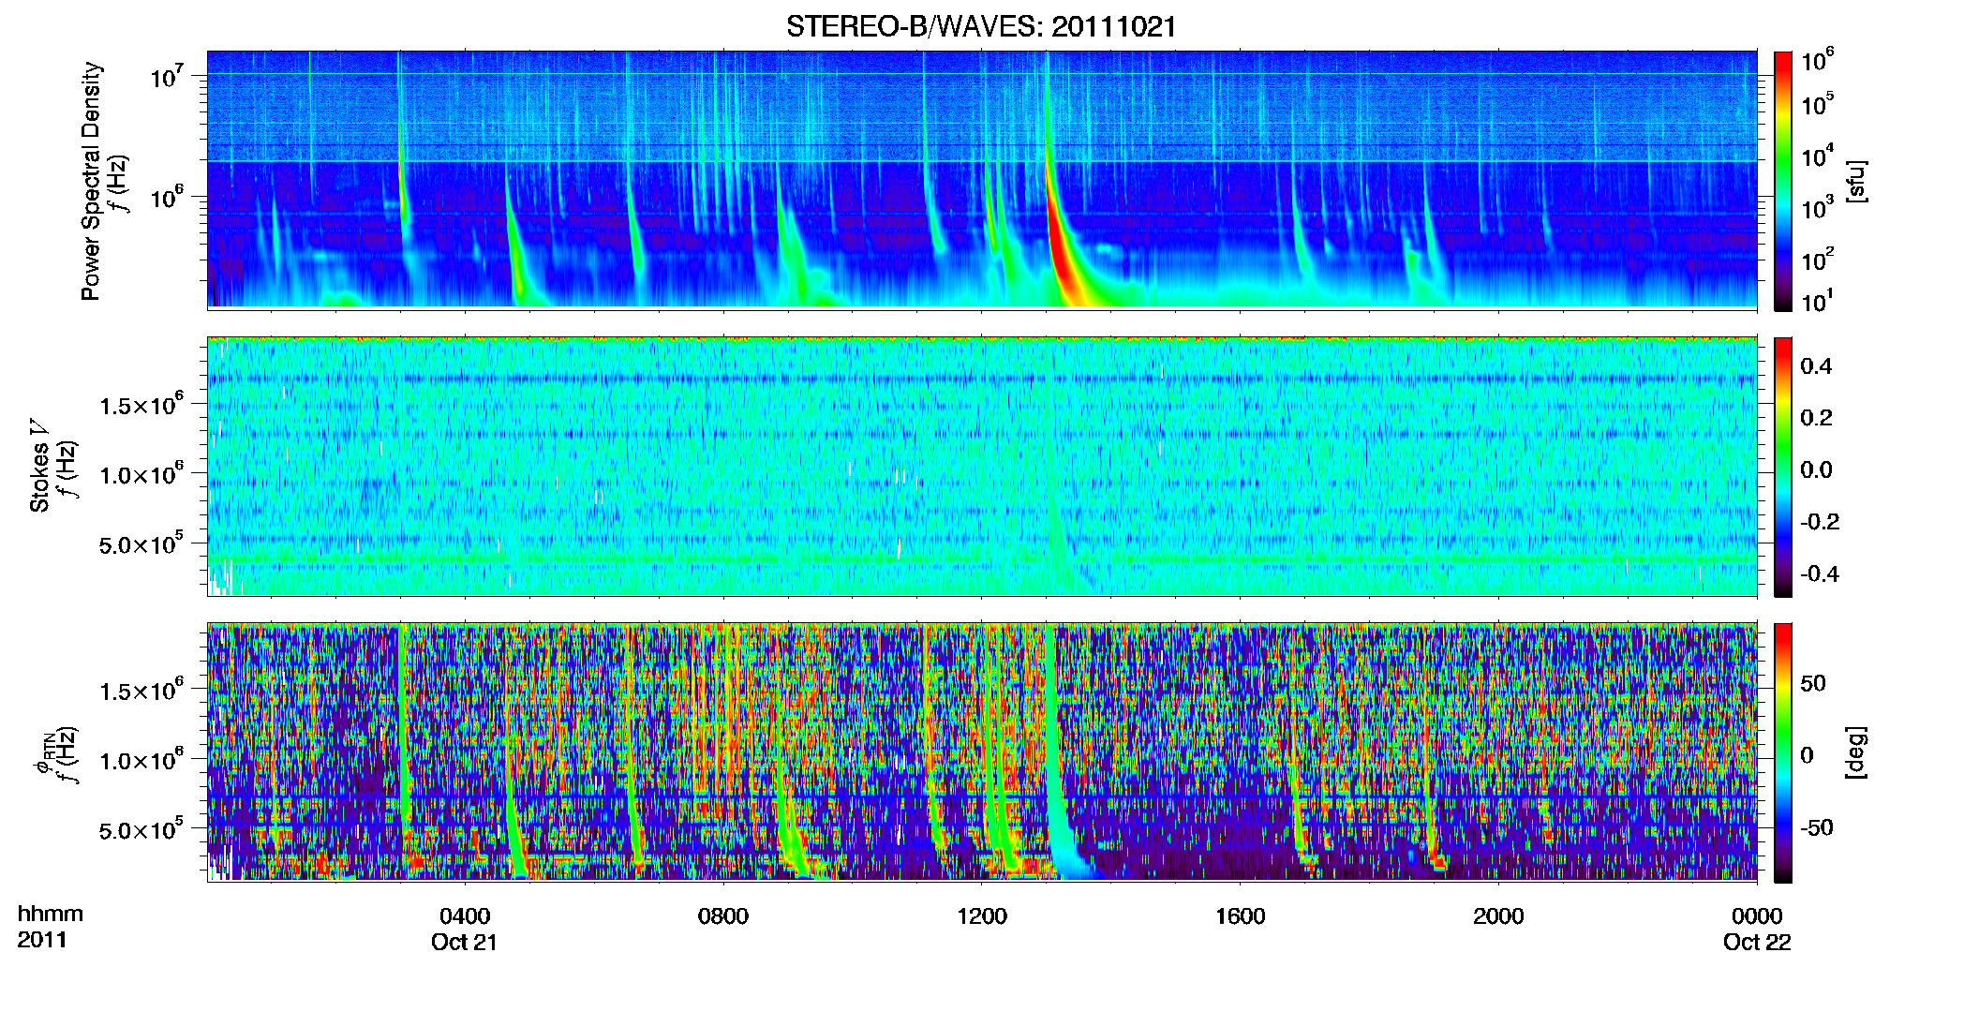1964x1012 pixels.
Task: Click inside the Stokes V spectrogram panel
Action: tap(982, 466)
